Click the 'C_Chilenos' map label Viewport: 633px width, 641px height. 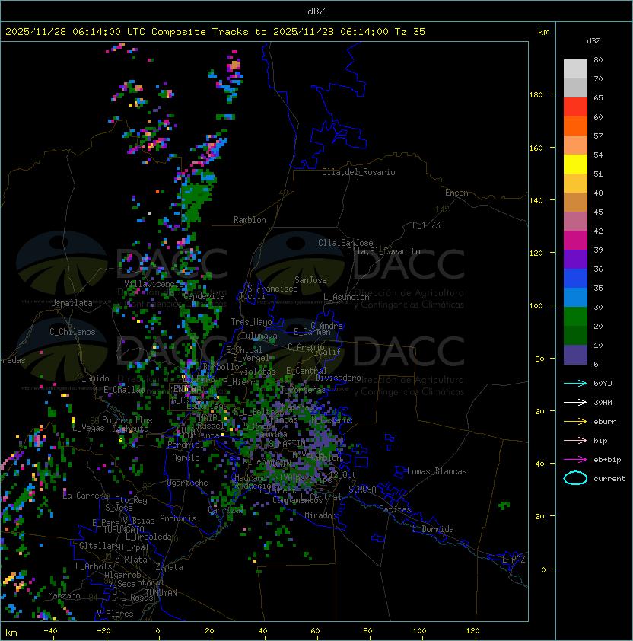coord(72,332)
